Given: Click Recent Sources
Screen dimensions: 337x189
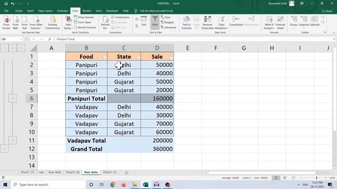Looking at the screenshot, I should click(85, 27).
